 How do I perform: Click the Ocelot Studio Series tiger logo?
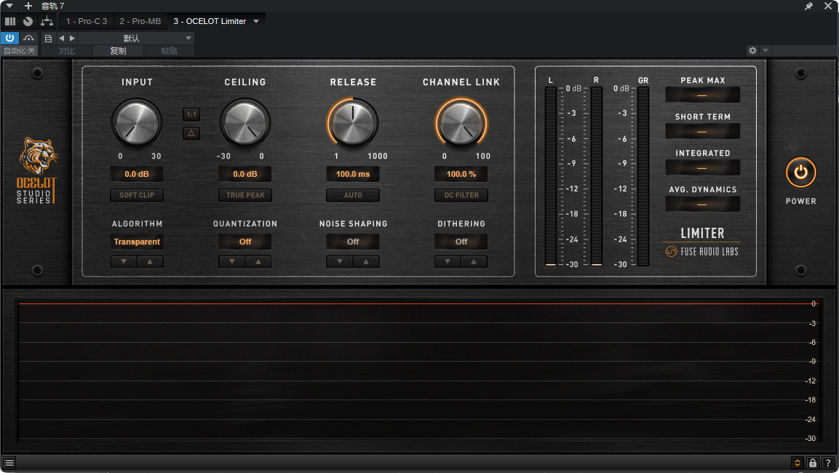[x=36, y=171]
